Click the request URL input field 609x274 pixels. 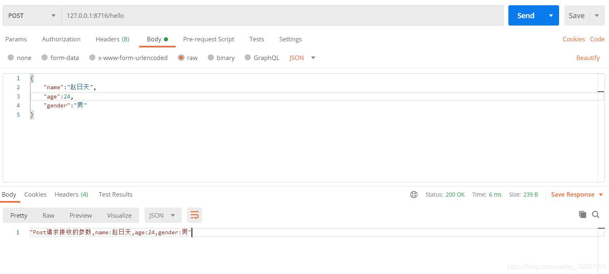pos(282,15)
